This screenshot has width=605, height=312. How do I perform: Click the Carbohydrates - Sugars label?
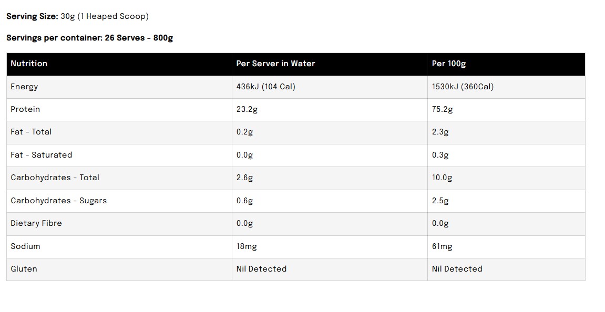[59, 201]
